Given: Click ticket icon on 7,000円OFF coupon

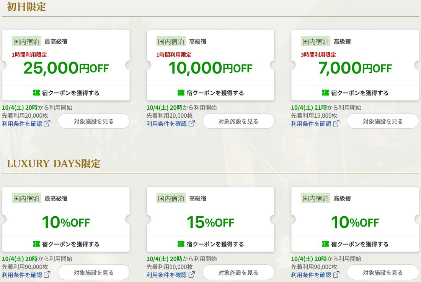Looking at the screenshot, I should pos(325,93).
